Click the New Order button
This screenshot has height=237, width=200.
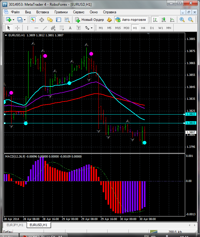(90, 20)
